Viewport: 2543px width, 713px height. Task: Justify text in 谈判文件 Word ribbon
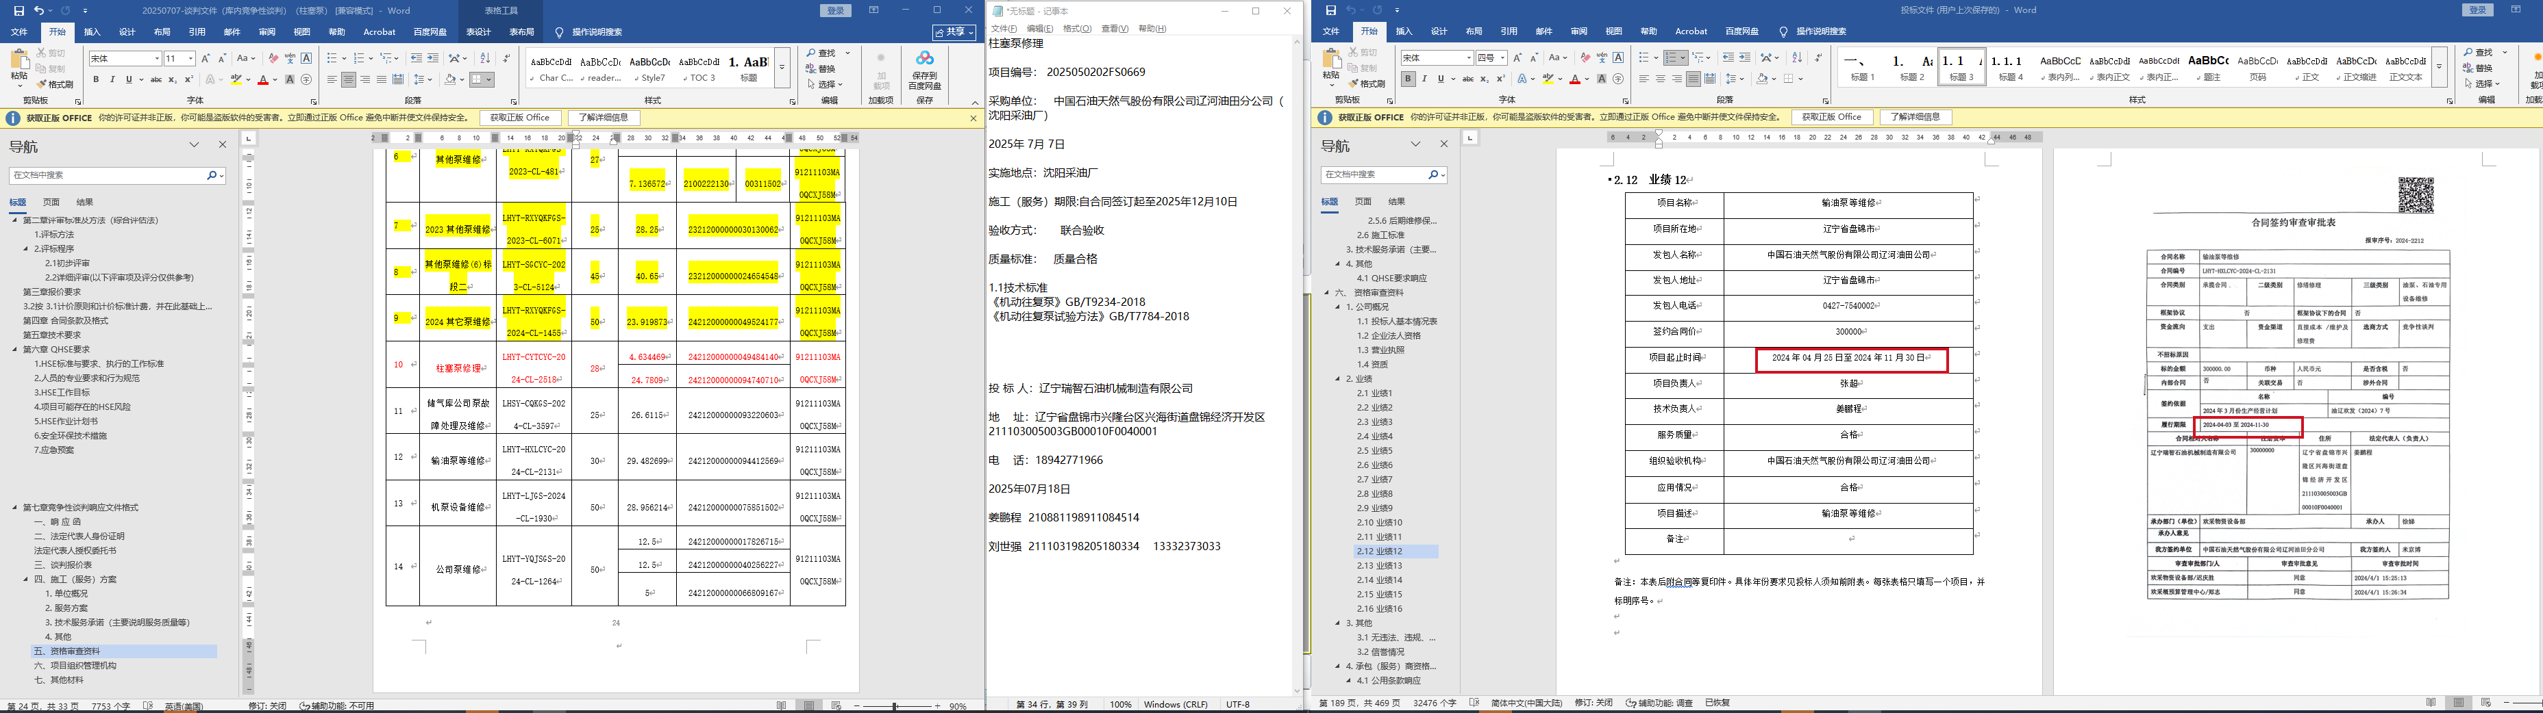point(381,80)
